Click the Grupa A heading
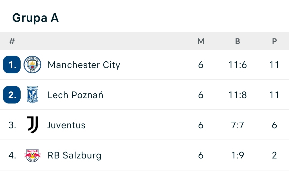289x179 pixels. tap(35, 18)
